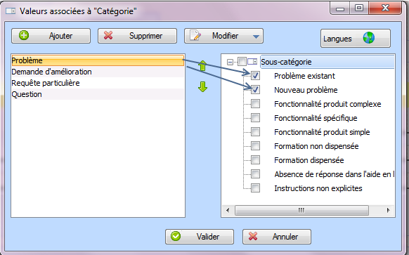This screenshot has height=255, width=409.
Task: Tick the Formation dispensée checkbox
Action: [255, 160]
